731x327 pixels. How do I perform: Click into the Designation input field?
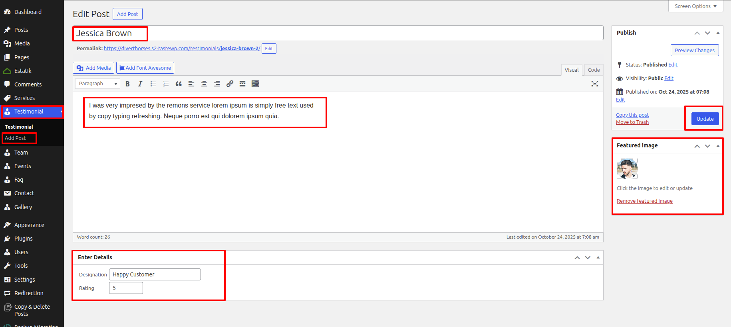(x=155, y=274)
